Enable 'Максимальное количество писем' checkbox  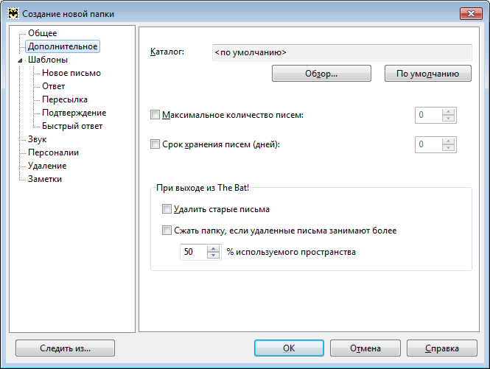point(155,115)
